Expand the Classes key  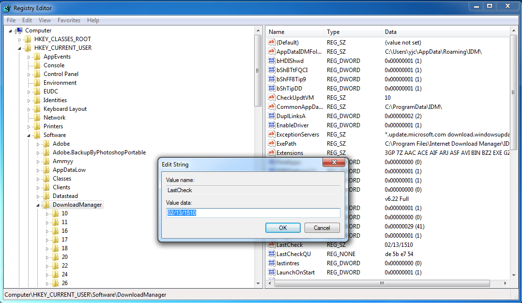pyautogui.click(x=38, y=179)
